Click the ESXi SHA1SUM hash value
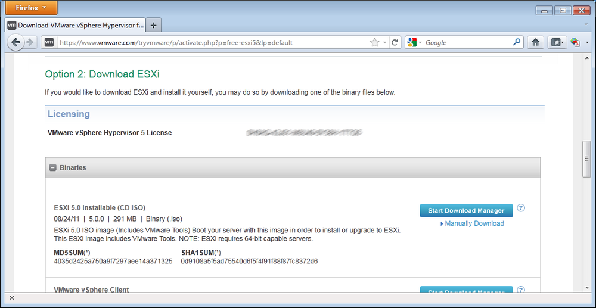 pyautogui.click(x=249, y=261)
